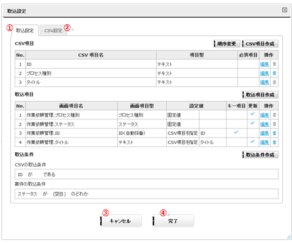Image resolution: width=292 pixels, height=243 pixels.
Task: Click cell 作業依頼管理.タイトル
Action: pyautogui.click(x=71, y=143)
